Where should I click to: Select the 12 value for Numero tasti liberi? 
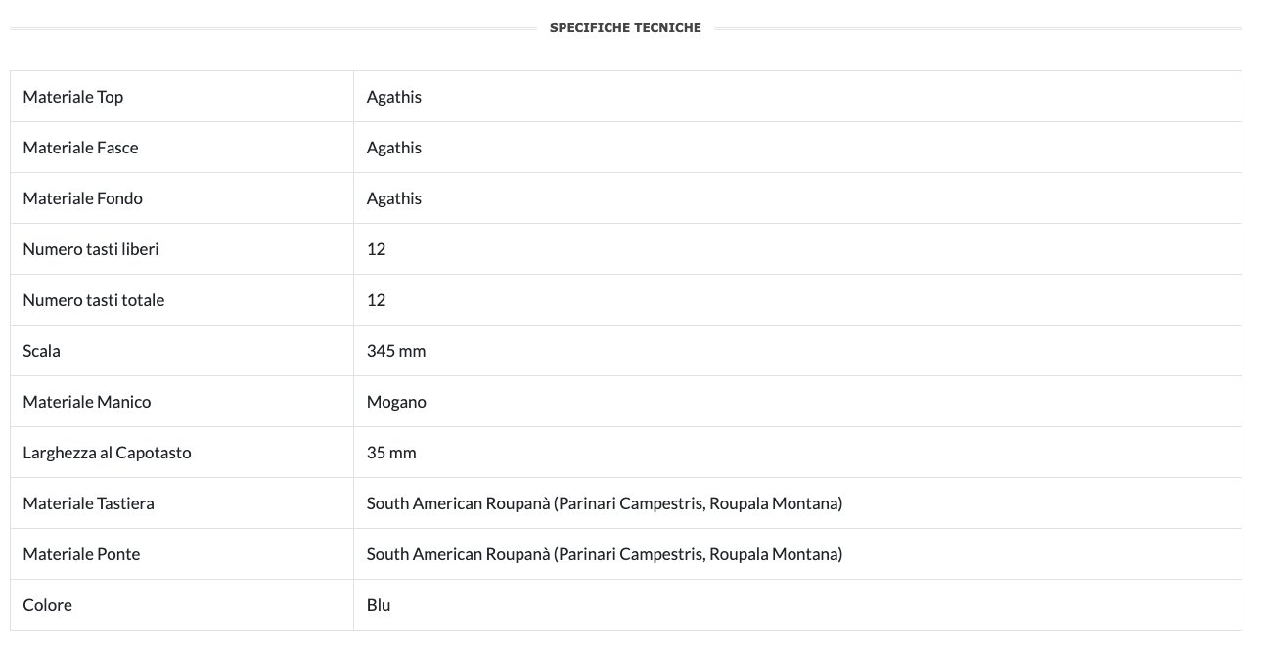pos(377,249)
